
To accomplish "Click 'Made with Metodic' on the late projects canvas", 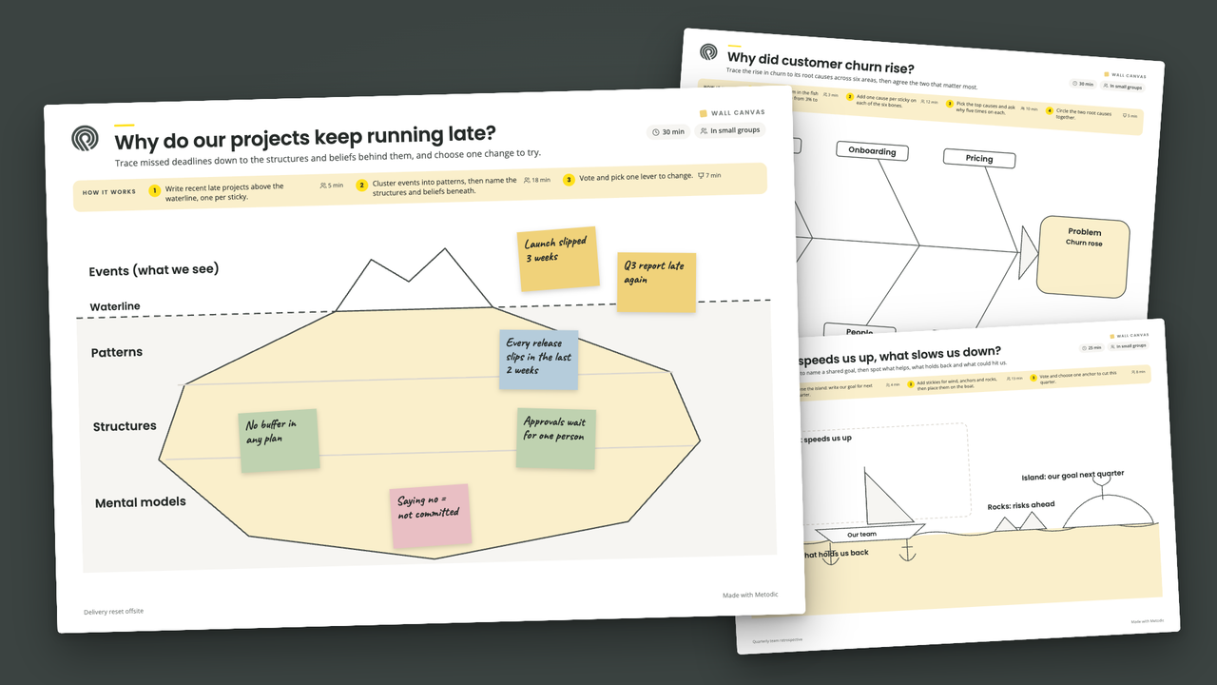I will click(x=750, y=595).
